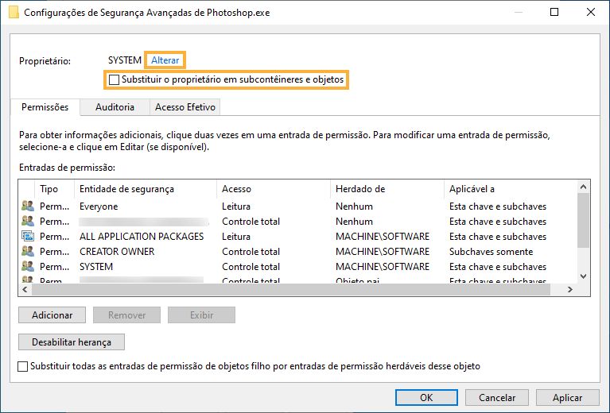This screenshot has height=413, width=610.
Task: Select the Everyone permission entry
Action: click(x=297, y=206)
